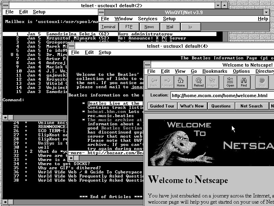Image resolution: width=274 pixels, height=206 pixels.
Task: Open the Netscape window control menu box
Action: click(x=147, y=65)
